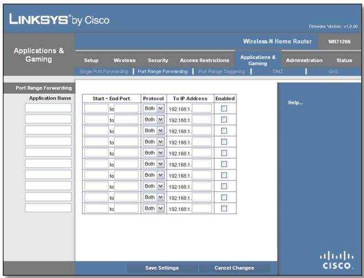Go to the Security tab
The image size is (364, 278).
(158, 60)
